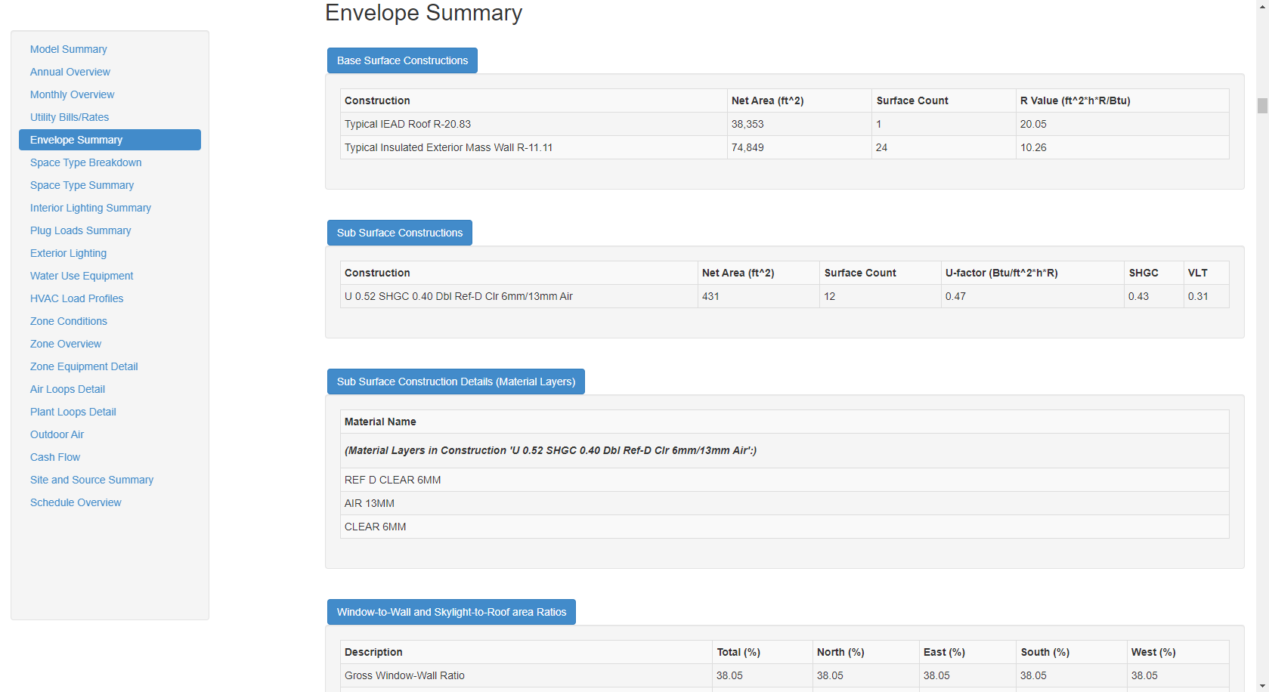Select Plug Loads Summary
Screen dimensions: 1269x692
[x=80, y=230]
